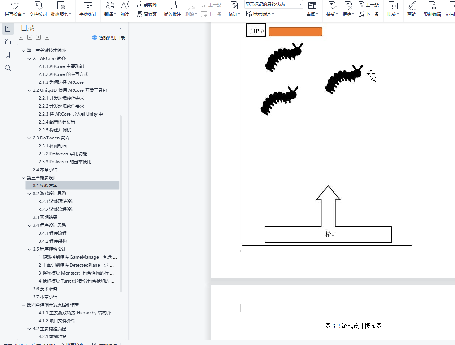
Task: Go to previous comment 上一条
Action: 211,5
